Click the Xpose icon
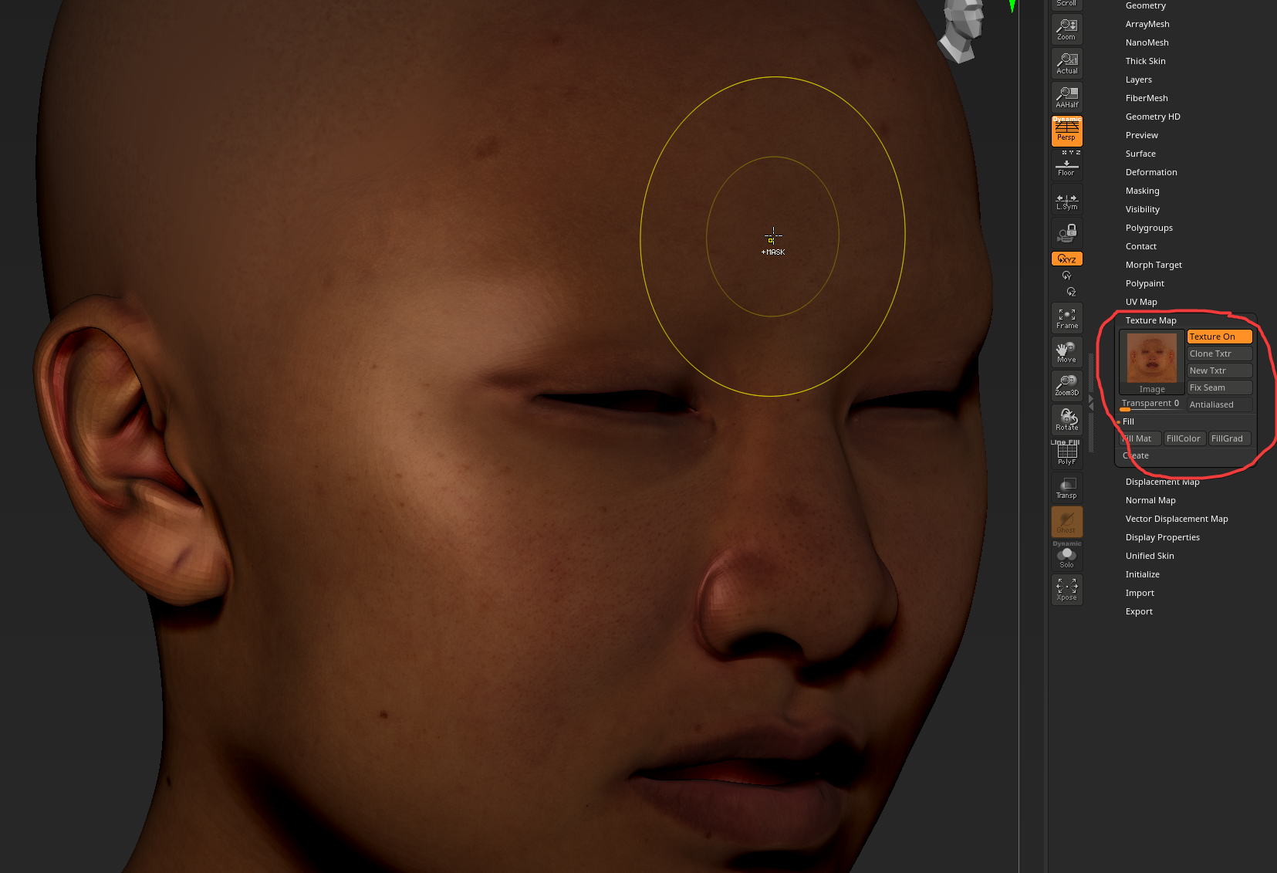Screen dimensions: 1277x873 pyautogui.click(x=1067, y=590)
